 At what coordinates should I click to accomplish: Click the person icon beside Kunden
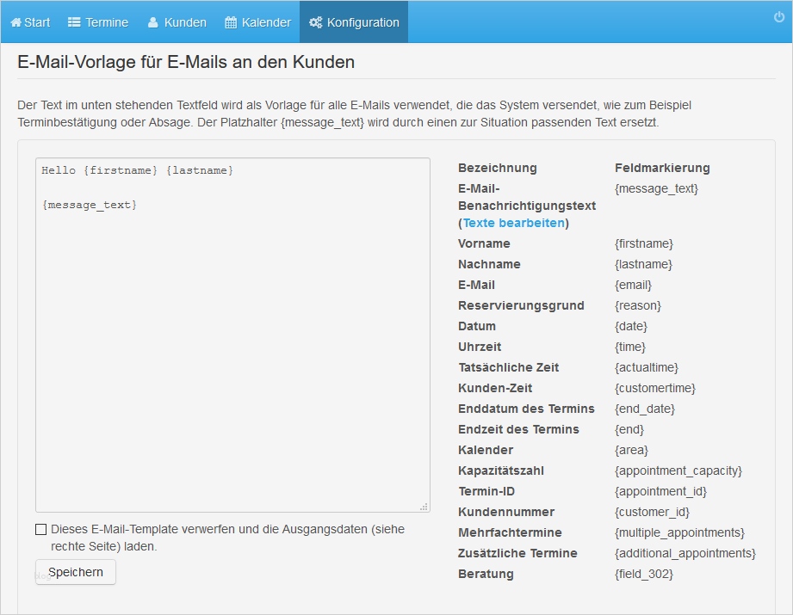point(152,22)
